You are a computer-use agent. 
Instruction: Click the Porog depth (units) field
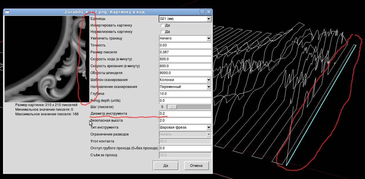coord(185,101)
